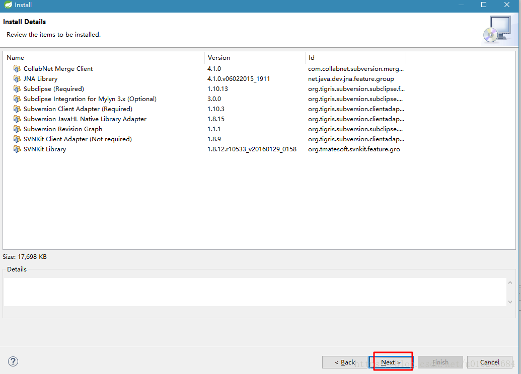521x374 pixels.
Task: Click version 1.8.9 cell
Action: pos(214,139)
